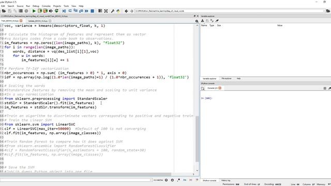Switch to the Variable explorer tab
The height and width of the screenshot is (186, 331).
[x=209, y=79]
